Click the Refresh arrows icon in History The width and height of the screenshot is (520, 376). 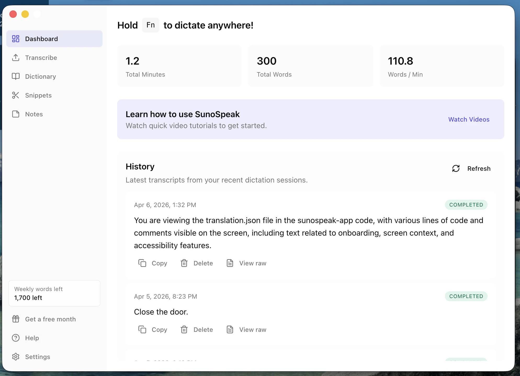(456, 168)
